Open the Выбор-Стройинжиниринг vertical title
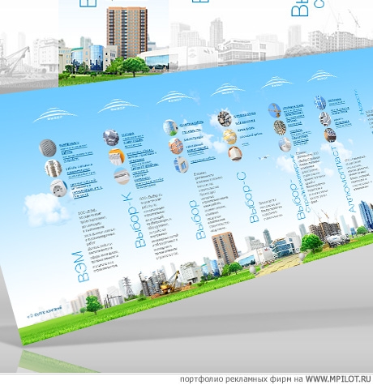 (x=300, y=187)
